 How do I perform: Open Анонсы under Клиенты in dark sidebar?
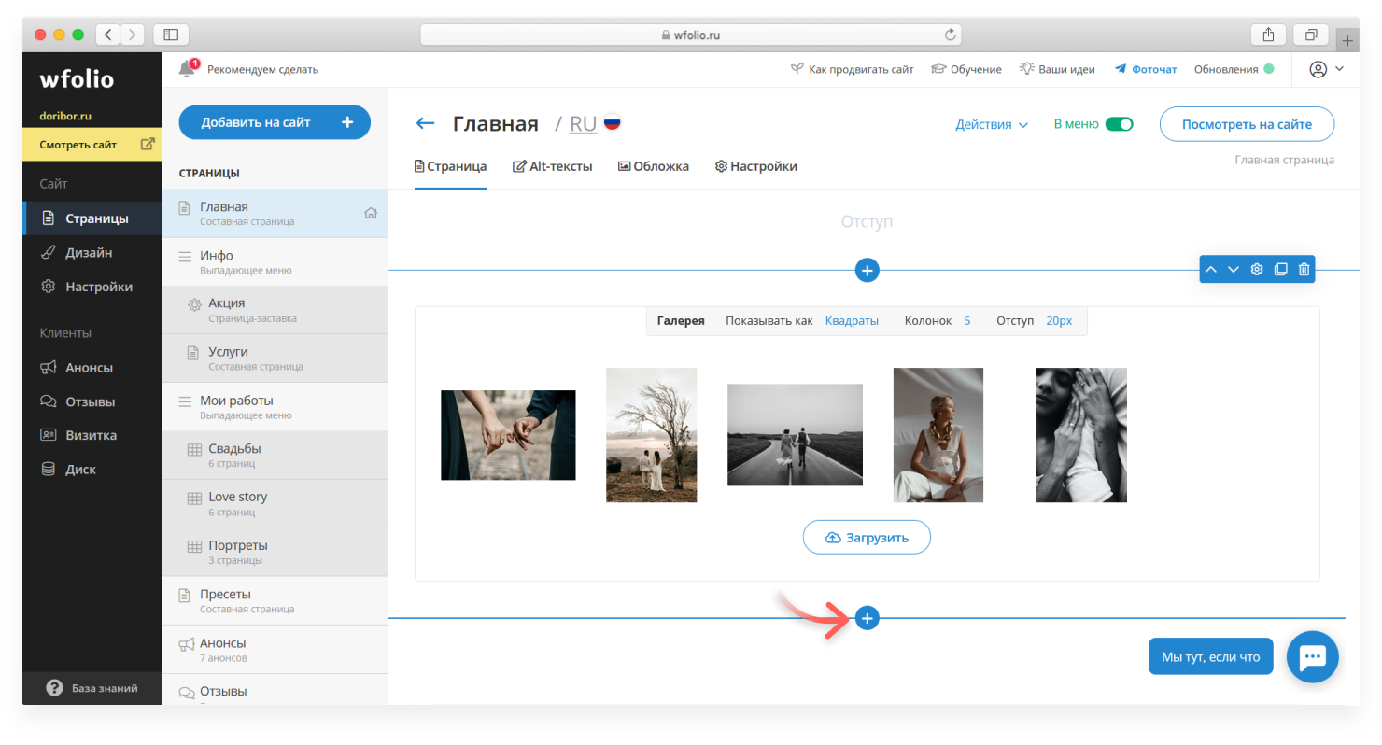[x=92, y=368]
